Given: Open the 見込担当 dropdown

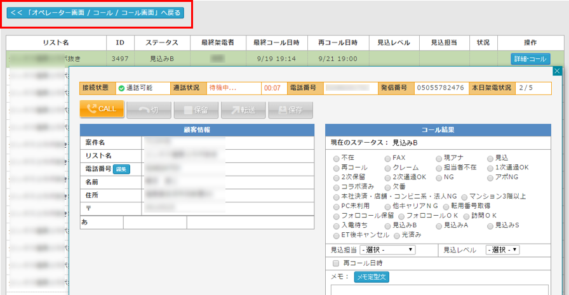Looking at the screenshot, I should (x=387, y=250).
